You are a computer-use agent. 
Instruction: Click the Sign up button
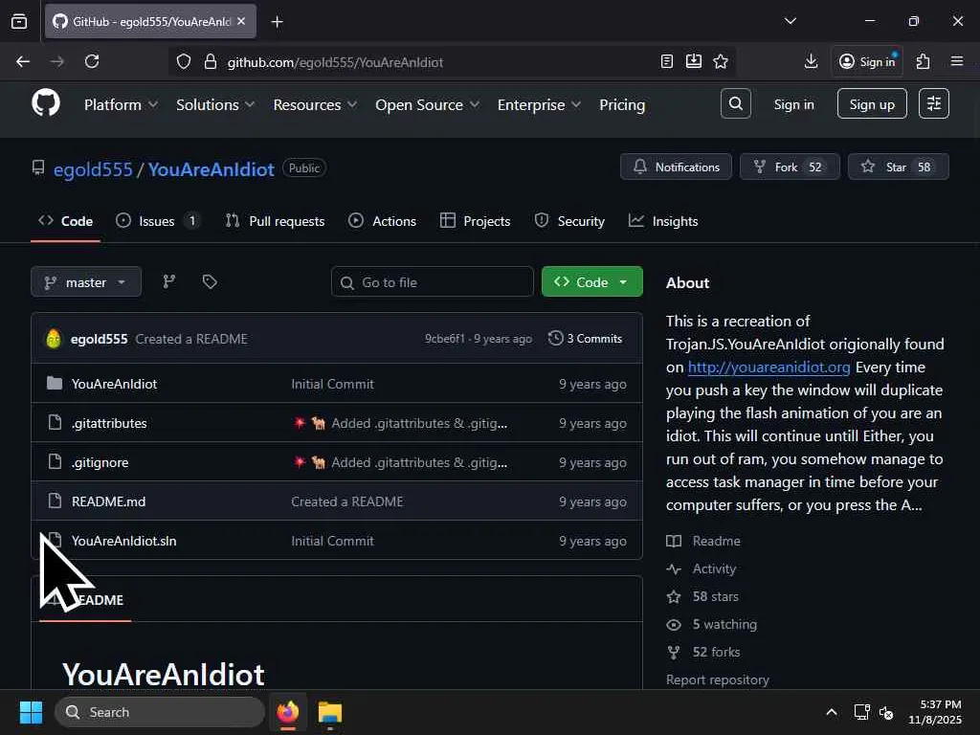[x=872, y=103]
